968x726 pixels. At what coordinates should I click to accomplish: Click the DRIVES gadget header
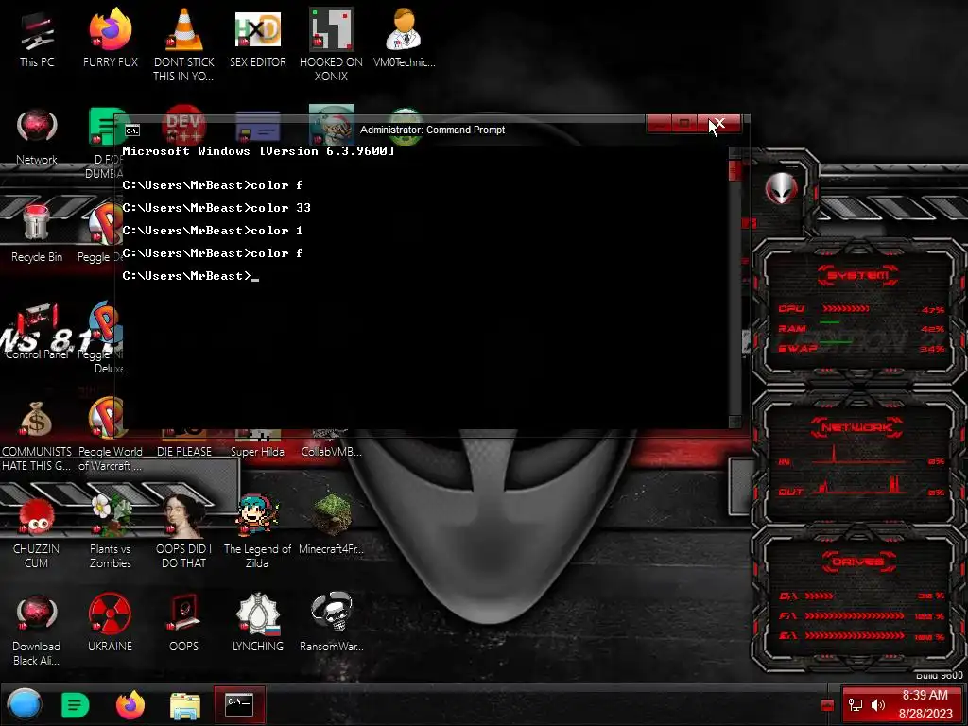point(858,562)
